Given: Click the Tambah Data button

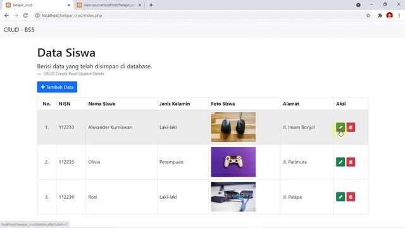Looking at the screenshot, I should [x=57, y=87].
